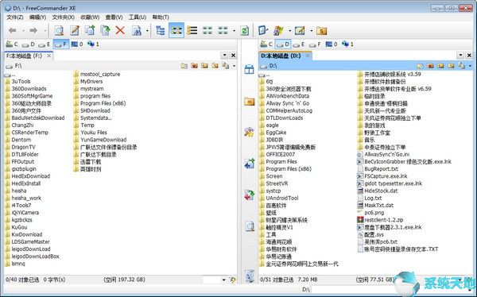The height and width of the screenshot is (297, 477).
Task: Close the F:本地磁盘 (F:) tab
Action: 48,56
